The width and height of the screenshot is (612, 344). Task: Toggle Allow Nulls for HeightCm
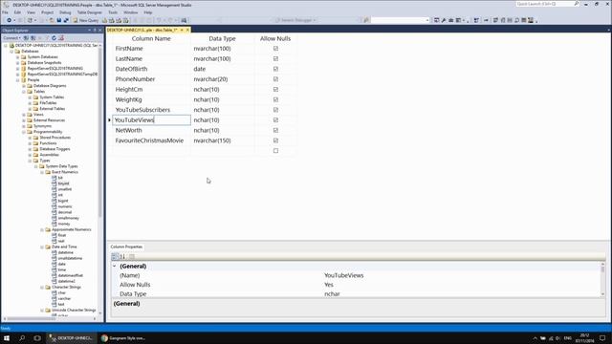click(x=276, y=89)
